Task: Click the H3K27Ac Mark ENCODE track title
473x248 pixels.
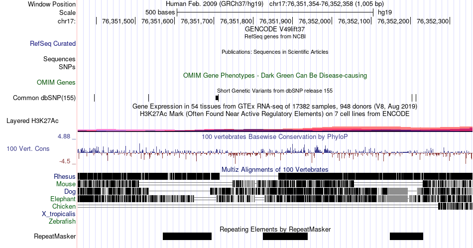Action: point(275,114)
